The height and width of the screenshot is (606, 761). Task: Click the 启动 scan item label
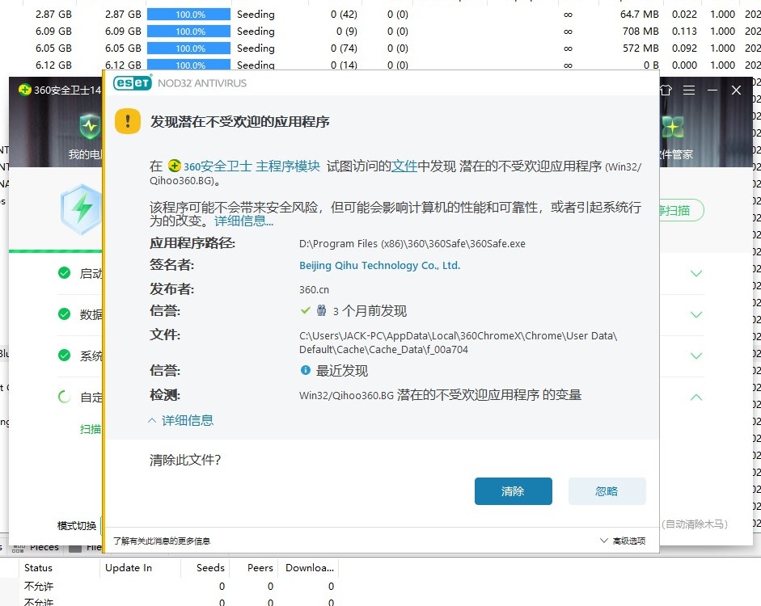91,273
